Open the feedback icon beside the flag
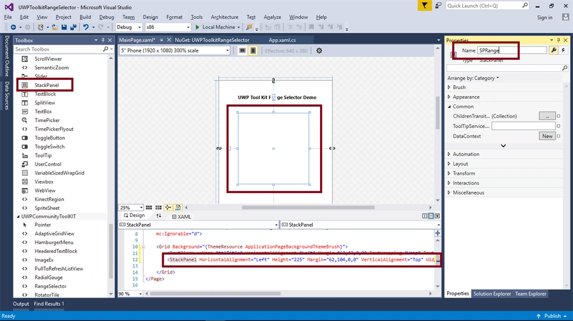This screenshot has width=573, height=321. (x=438, y=6)
